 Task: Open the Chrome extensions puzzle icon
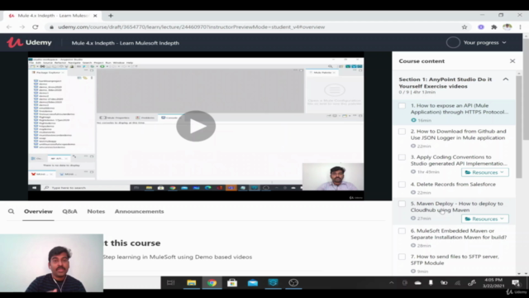[494, 27]
